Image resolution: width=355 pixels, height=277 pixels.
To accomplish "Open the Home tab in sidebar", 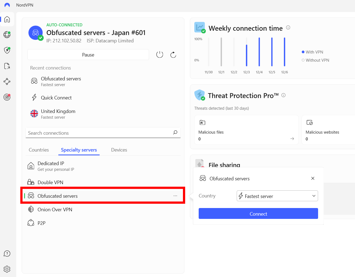I will (x=7, y=19).
